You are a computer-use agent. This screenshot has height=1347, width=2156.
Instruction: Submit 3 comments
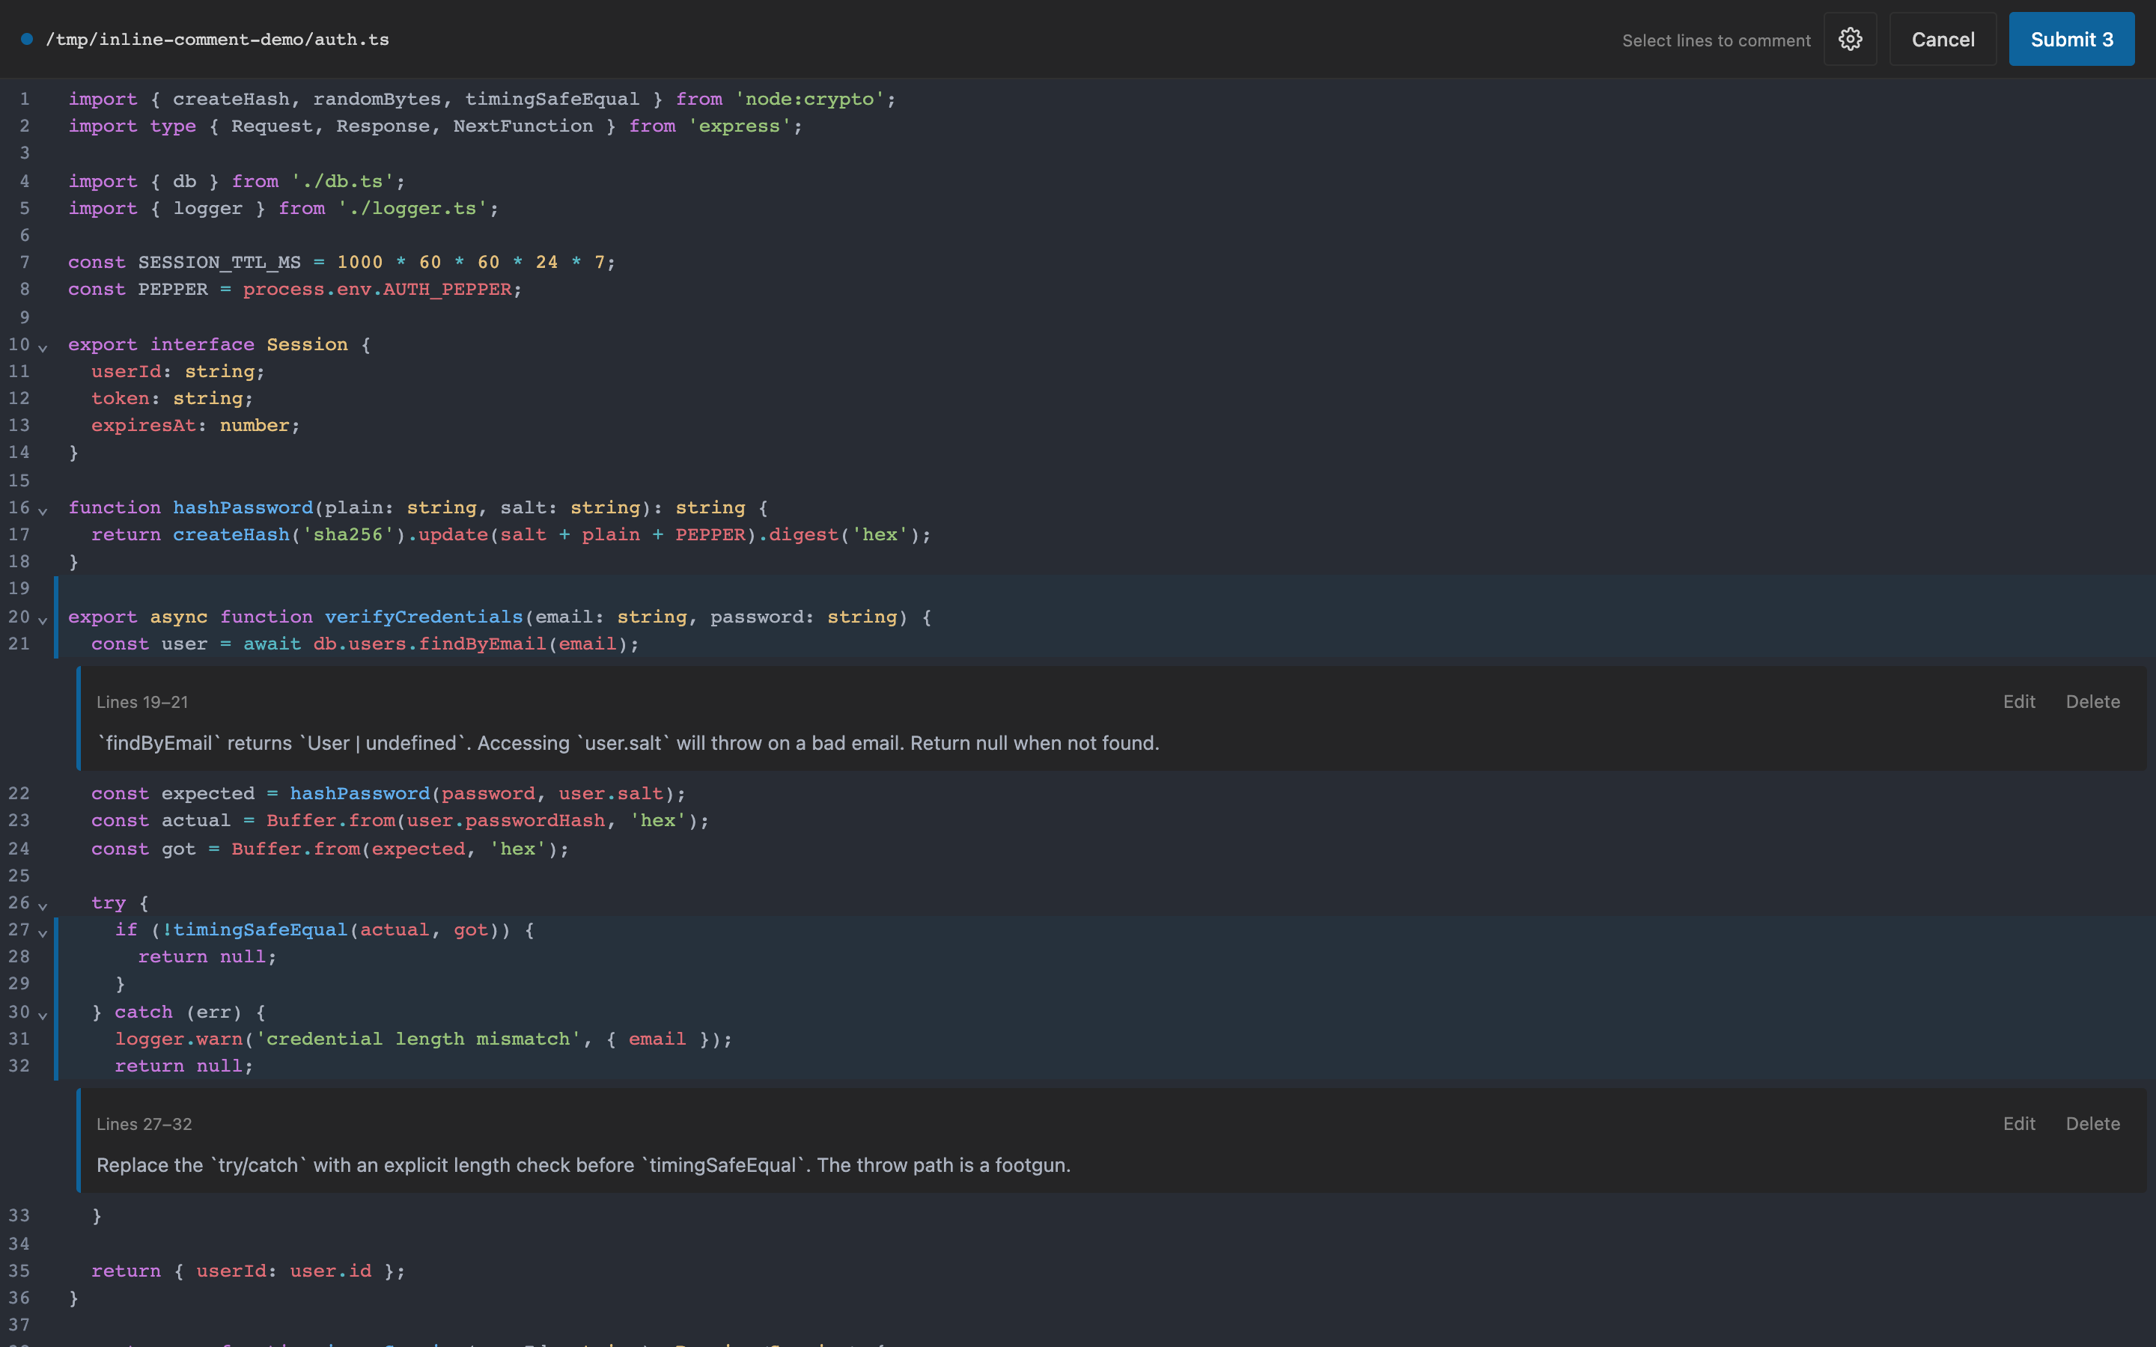(x=2071, y=39)
